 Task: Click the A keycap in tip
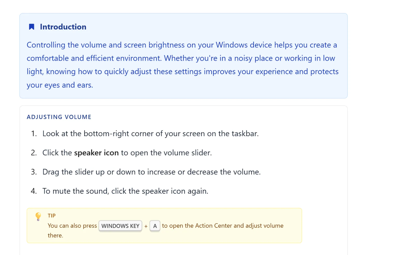[155, 226]
